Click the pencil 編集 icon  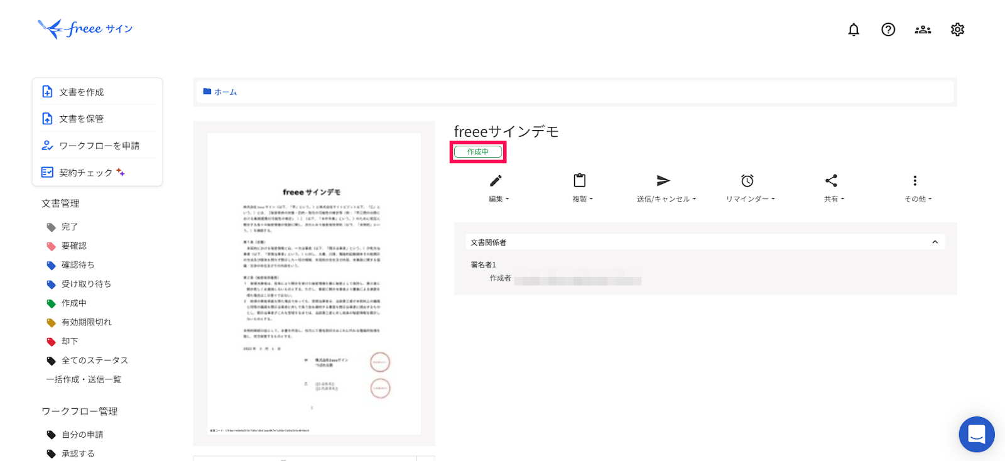coord(496,181)
